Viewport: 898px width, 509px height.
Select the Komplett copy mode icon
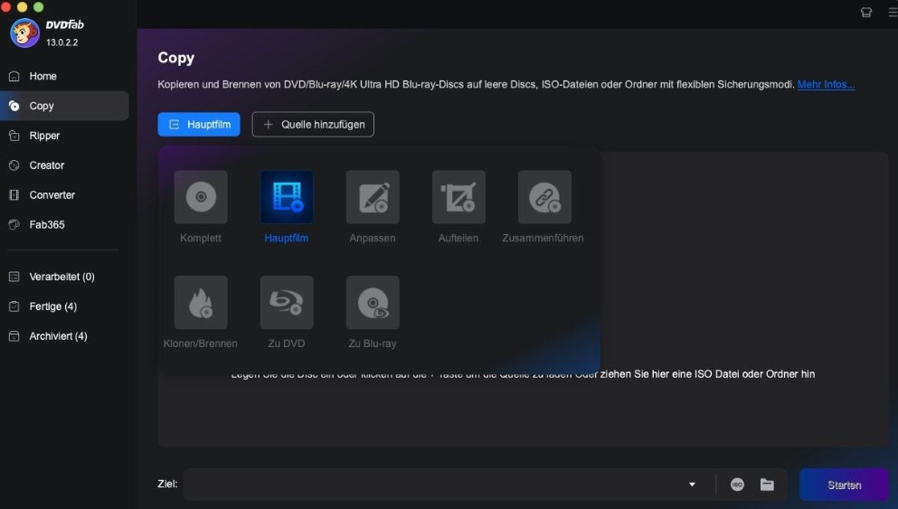pos(201,197)
